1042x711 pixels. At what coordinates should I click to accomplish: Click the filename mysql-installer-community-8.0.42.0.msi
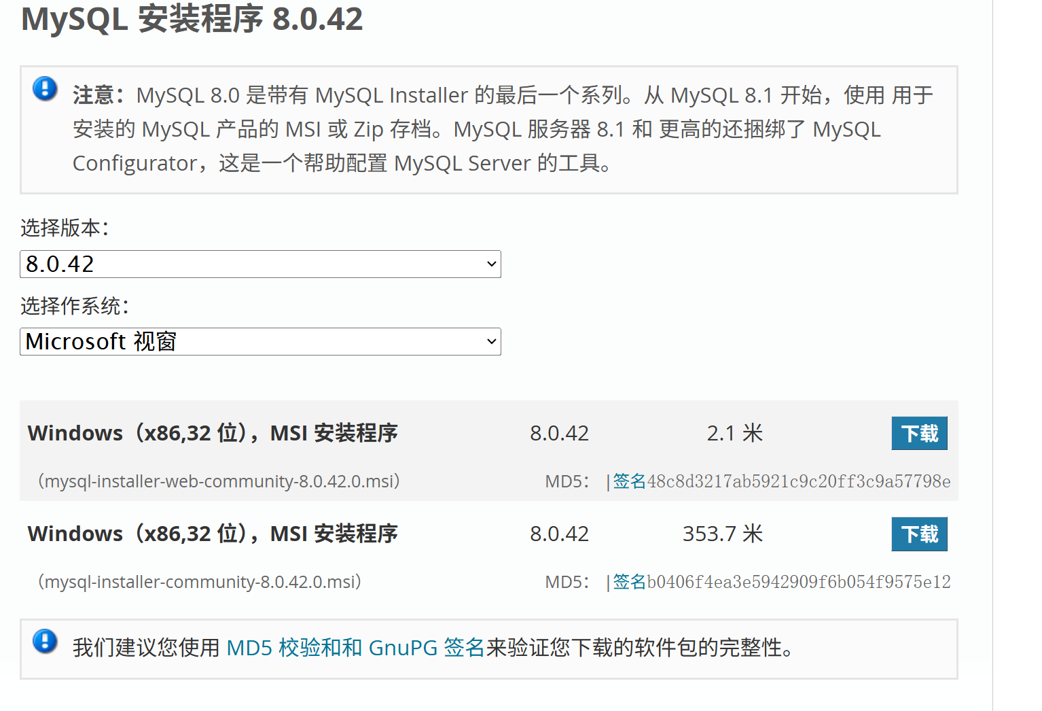tap(200, 582)
